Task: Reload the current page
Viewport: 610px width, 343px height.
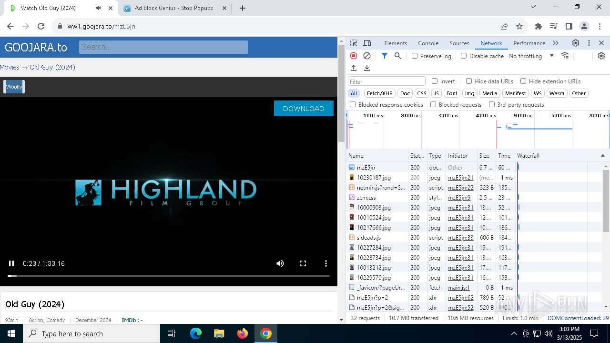Action: point(41,26)
